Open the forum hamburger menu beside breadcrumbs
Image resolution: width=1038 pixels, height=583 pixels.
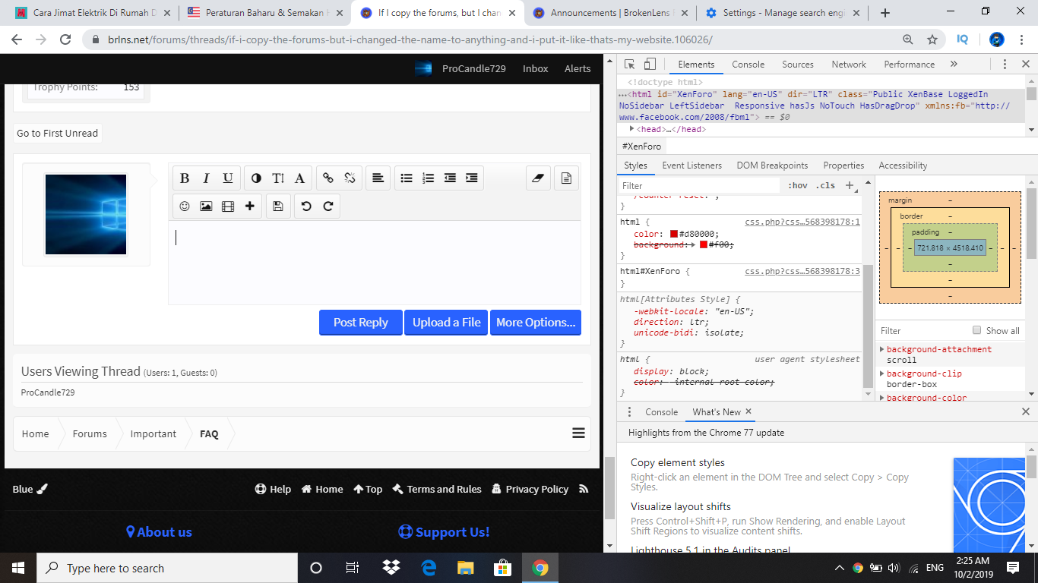pyautogui.click(x=578, y=433)
